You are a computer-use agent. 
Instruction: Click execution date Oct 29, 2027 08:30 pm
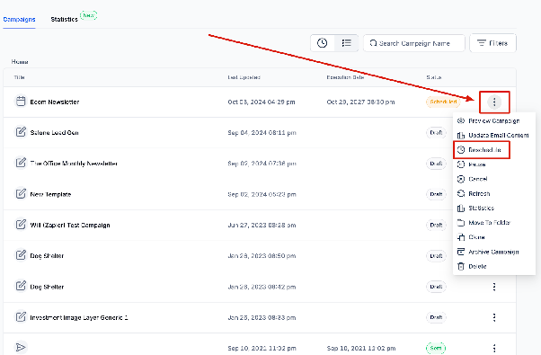360,102
